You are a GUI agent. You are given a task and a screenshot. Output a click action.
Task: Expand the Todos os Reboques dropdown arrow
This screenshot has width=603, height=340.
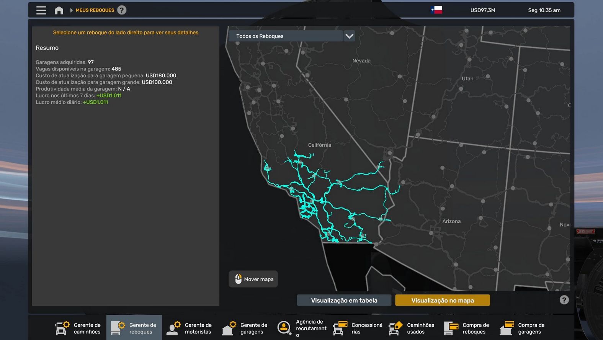[349, 36]
